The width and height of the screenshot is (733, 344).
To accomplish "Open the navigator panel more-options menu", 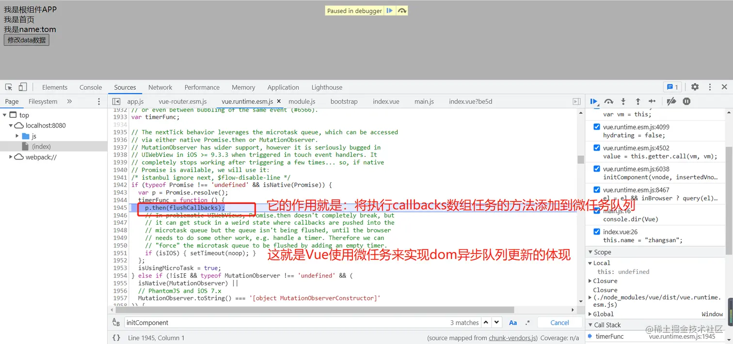I will [x=99, y=101].
